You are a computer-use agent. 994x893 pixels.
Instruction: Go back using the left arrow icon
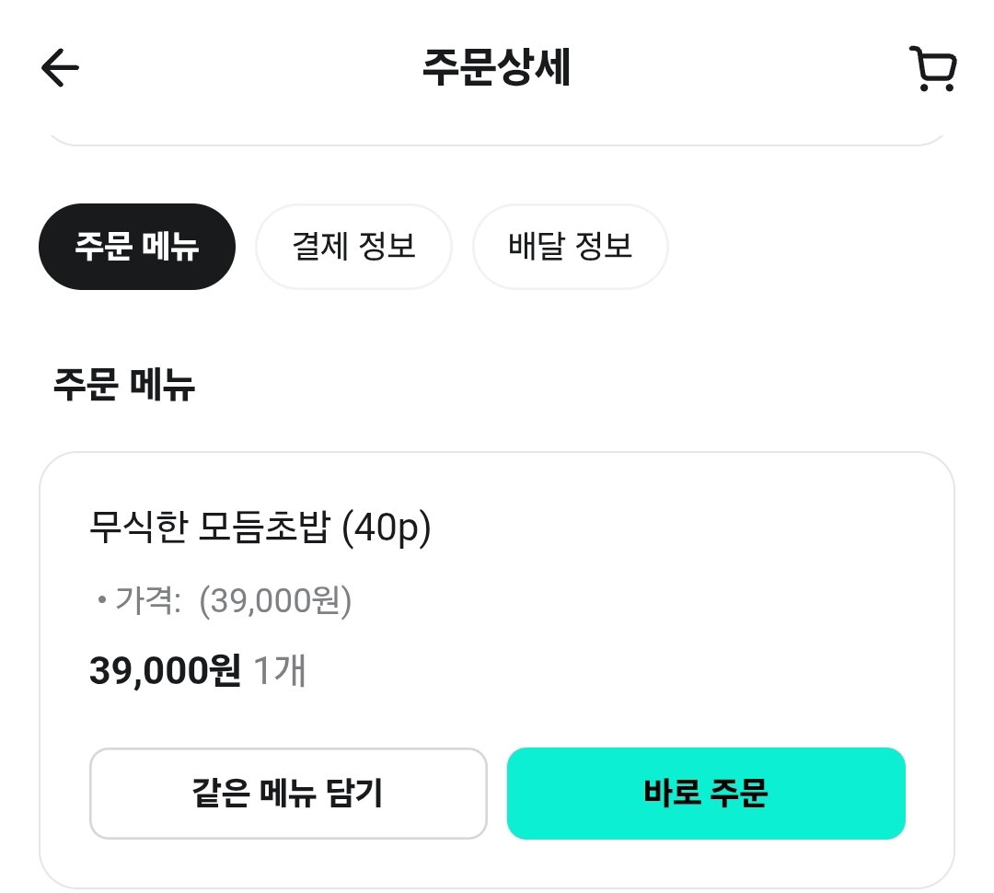click(60, 67)
